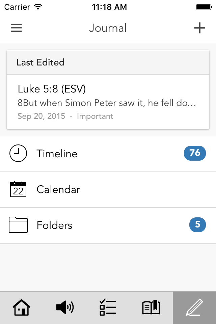The image size is (216, 324).
Task: Tap the Timeline 76 count badge
Action: [195, 153]
